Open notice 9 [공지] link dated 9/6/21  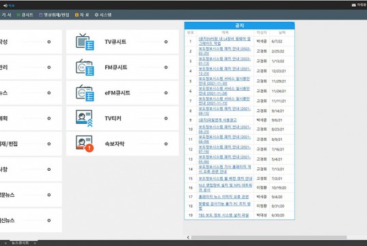coord(217,120)
